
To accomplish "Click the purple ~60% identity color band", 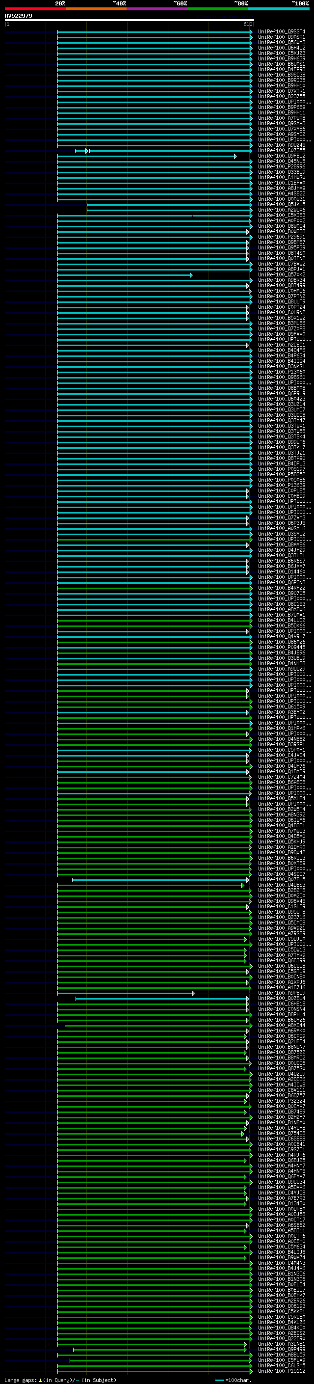I will [157, 9].
